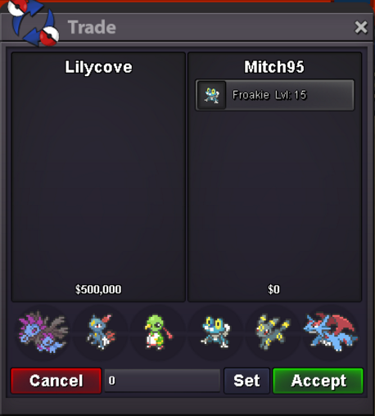Click the Trade Pokéball arrows logo

[33, 22]
